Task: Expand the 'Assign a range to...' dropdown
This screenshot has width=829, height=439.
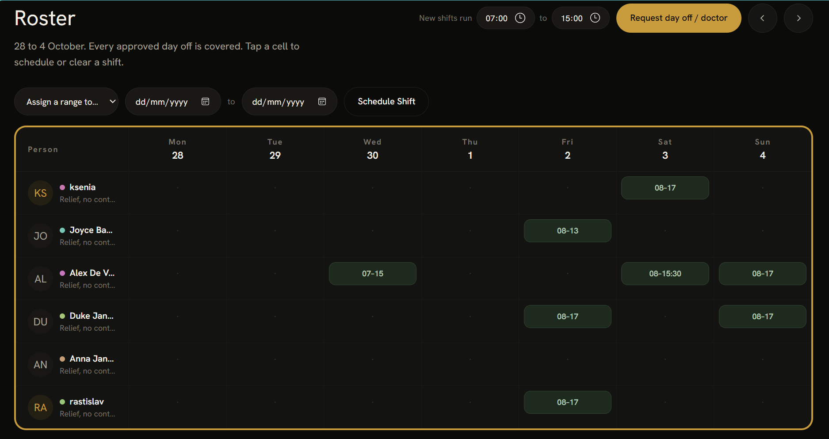Action: tap(66, 102)
